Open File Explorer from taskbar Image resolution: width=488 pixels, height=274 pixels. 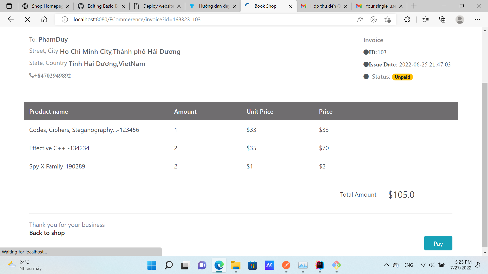(x=236, y=265)
